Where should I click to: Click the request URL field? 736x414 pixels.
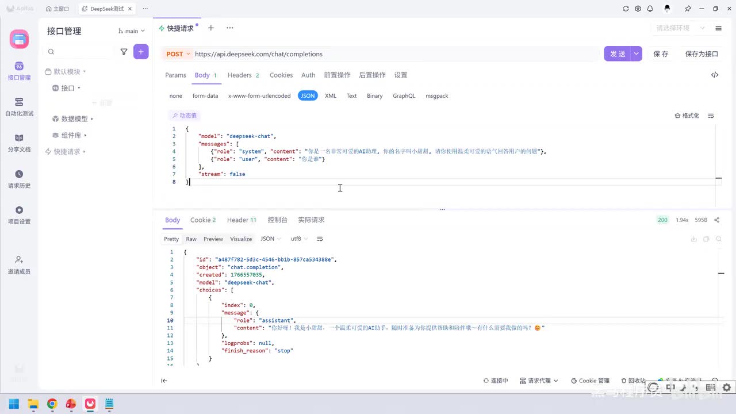click(x=396, y=54)
